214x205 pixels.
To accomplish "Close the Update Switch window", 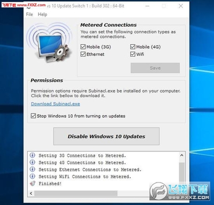I will 181,6.
